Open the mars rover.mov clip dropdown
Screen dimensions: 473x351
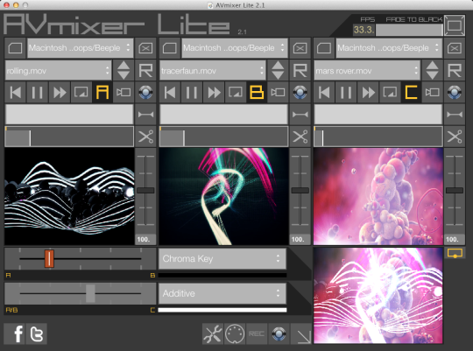[x=367, y=70]
